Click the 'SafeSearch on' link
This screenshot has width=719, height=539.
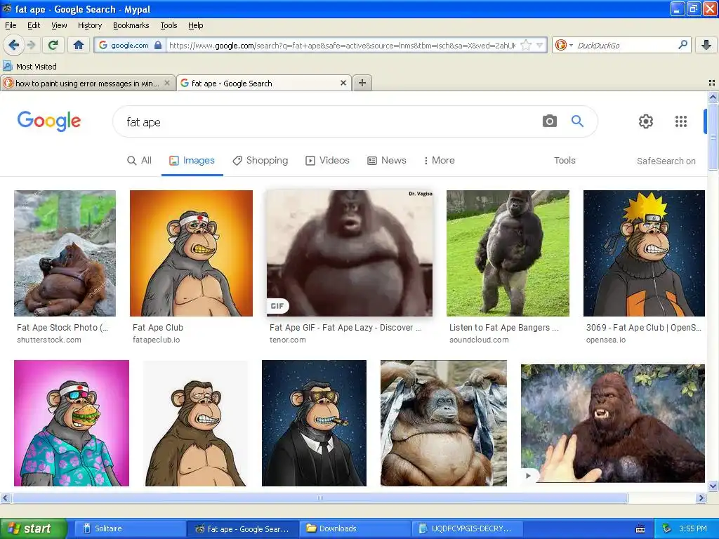click(x=666, y=161)
